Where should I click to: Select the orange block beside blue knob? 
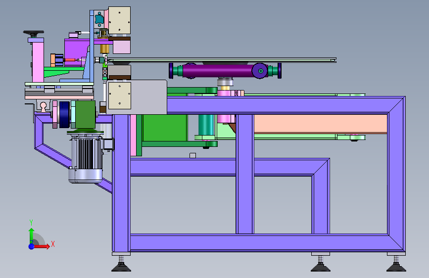[x=53, y=60]
